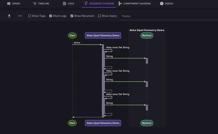The width and height of the screenshot is (218, 134).
Task: Select the Sequence Diagram tab
Action: coord(99,4)
